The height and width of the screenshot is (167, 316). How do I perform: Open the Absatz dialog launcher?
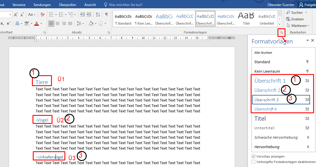109,32
